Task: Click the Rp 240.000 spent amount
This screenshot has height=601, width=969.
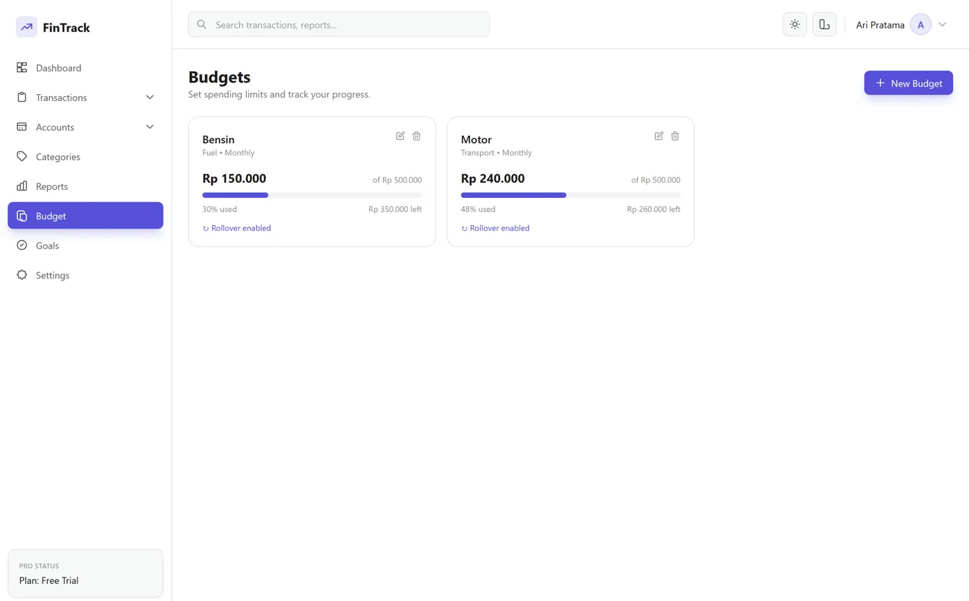Action: click(492, 179)
